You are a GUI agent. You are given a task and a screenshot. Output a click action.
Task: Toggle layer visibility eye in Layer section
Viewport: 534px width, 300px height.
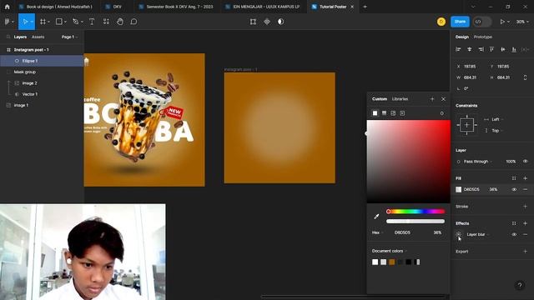525,161
